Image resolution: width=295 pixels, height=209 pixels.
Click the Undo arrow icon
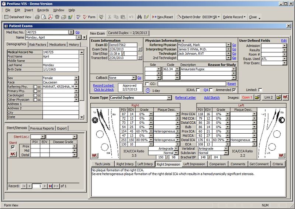click(131, 17)
